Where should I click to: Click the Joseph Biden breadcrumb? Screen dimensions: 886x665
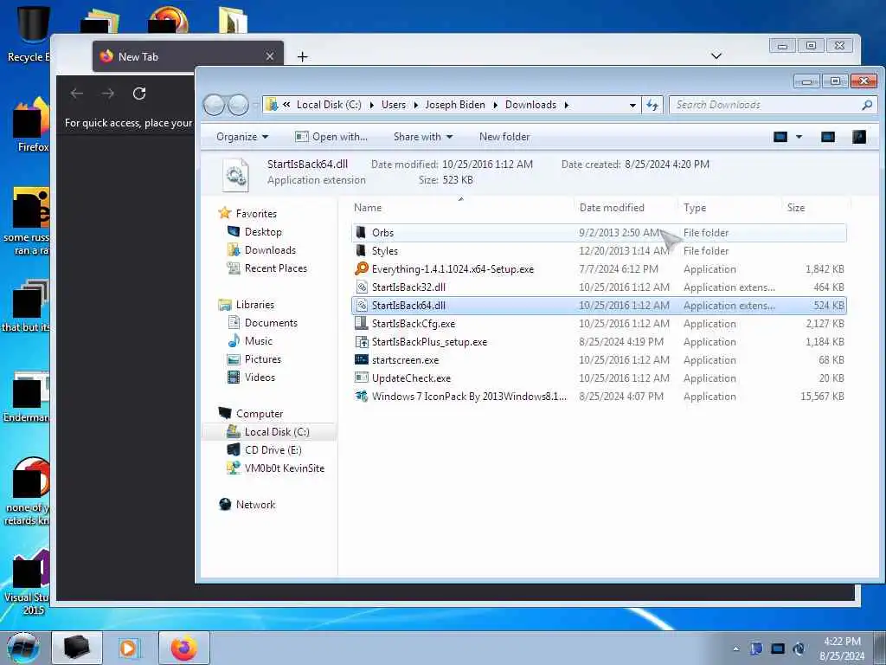tap(455, 105)
